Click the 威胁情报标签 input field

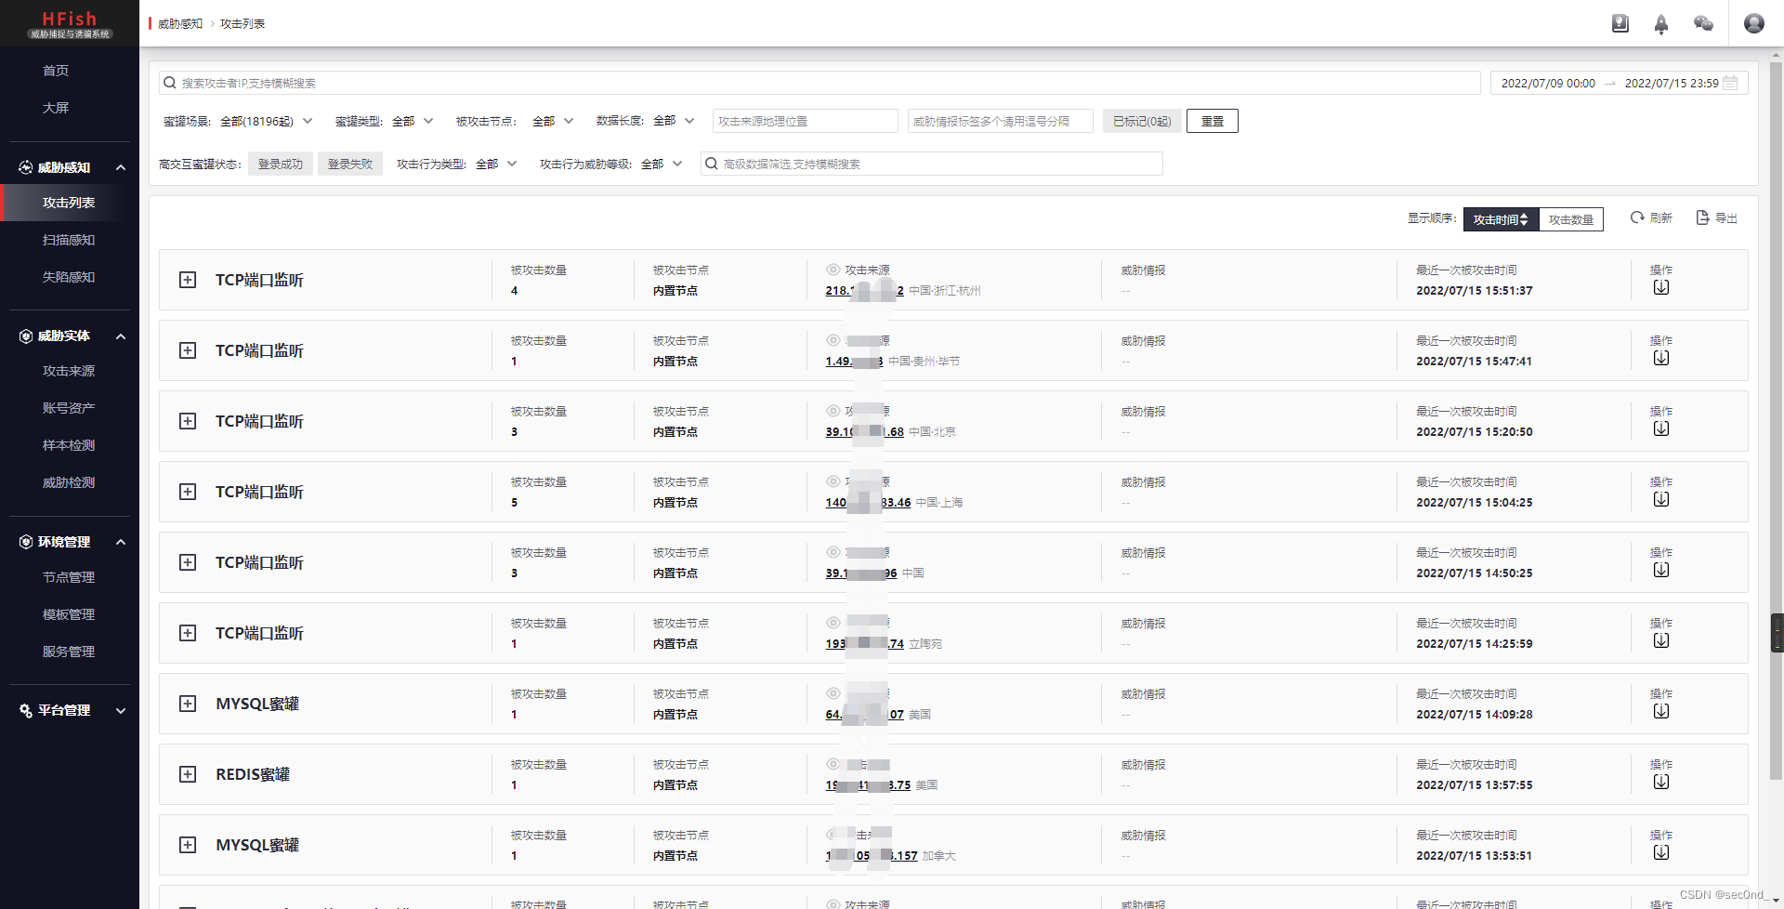(x=1001, y=121)
